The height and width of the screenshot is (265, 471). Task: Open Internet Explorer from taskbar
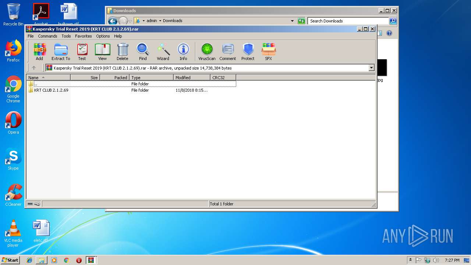[x=29, y=260]
